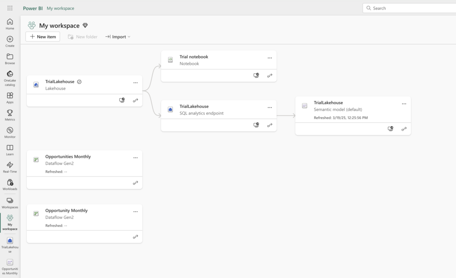This screenshot has height=278, width=456.
Task: Show lineage for Opportunities Monthly dataflow card
Action: 135,183
